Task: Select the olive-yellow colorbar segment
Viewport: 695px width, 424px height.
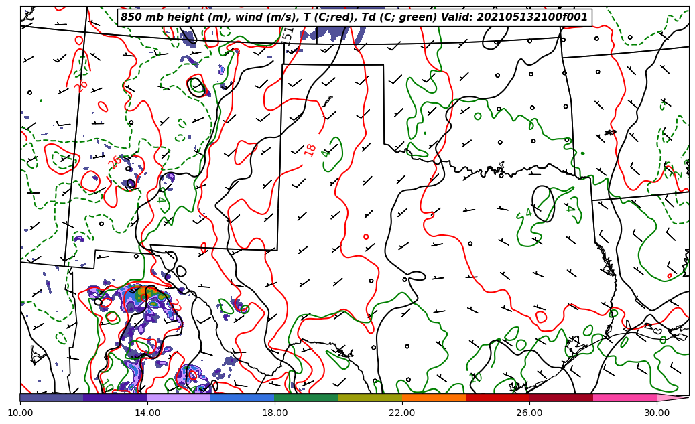Action: click(370, 397)
